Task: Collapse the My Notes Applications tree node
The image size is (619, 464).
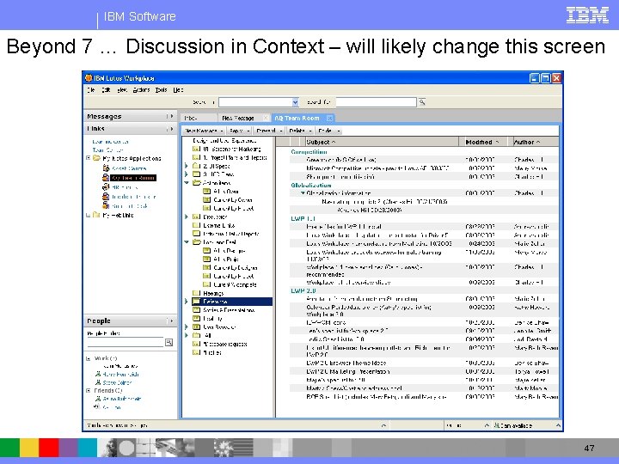Action: (89, 158)
